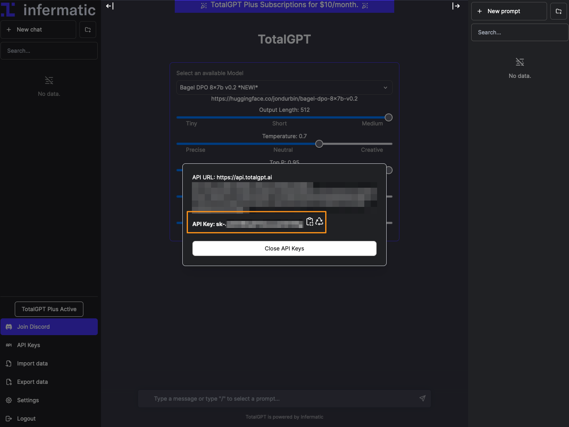Image resolution: width=569 pixels, height=427 pixels.
Task: Expand Bagel DPO 8x7b model list chevron
Action: (385, 87)
